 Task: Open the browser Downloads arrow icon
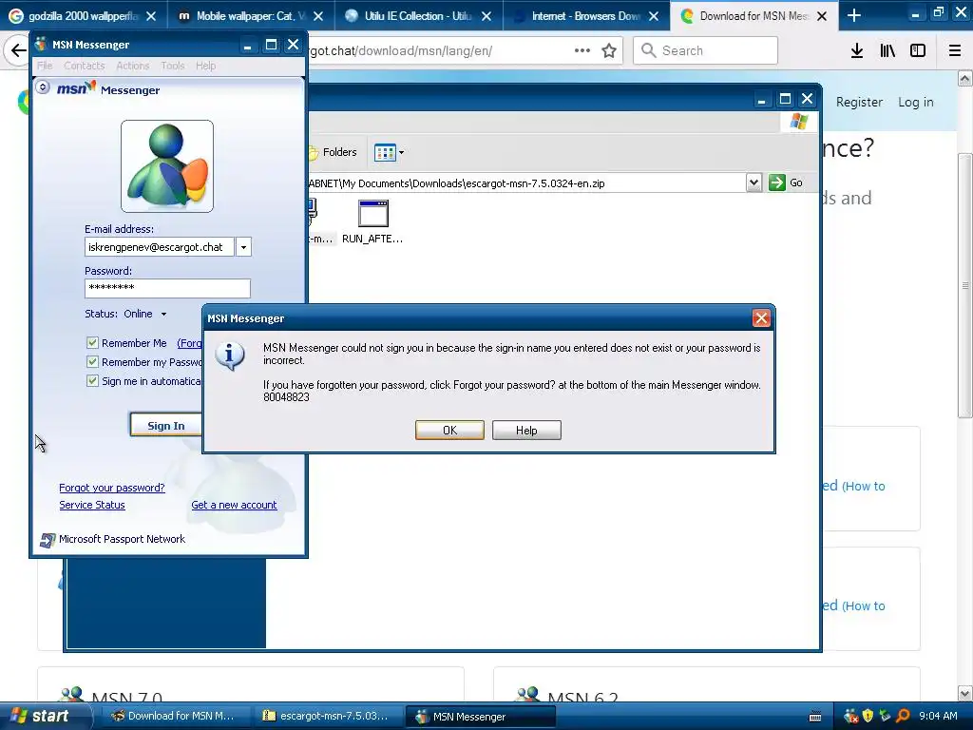[x=857, y=51]
